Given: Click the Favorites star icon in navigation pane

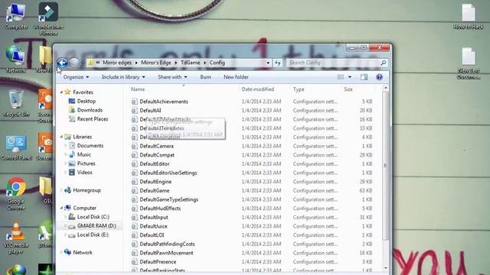Looking at the screenshot, I should (x=67, y=92).
